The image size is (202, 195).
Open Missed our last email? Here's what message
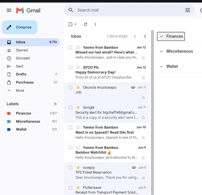pyautogui.click(x=106, y=52)
